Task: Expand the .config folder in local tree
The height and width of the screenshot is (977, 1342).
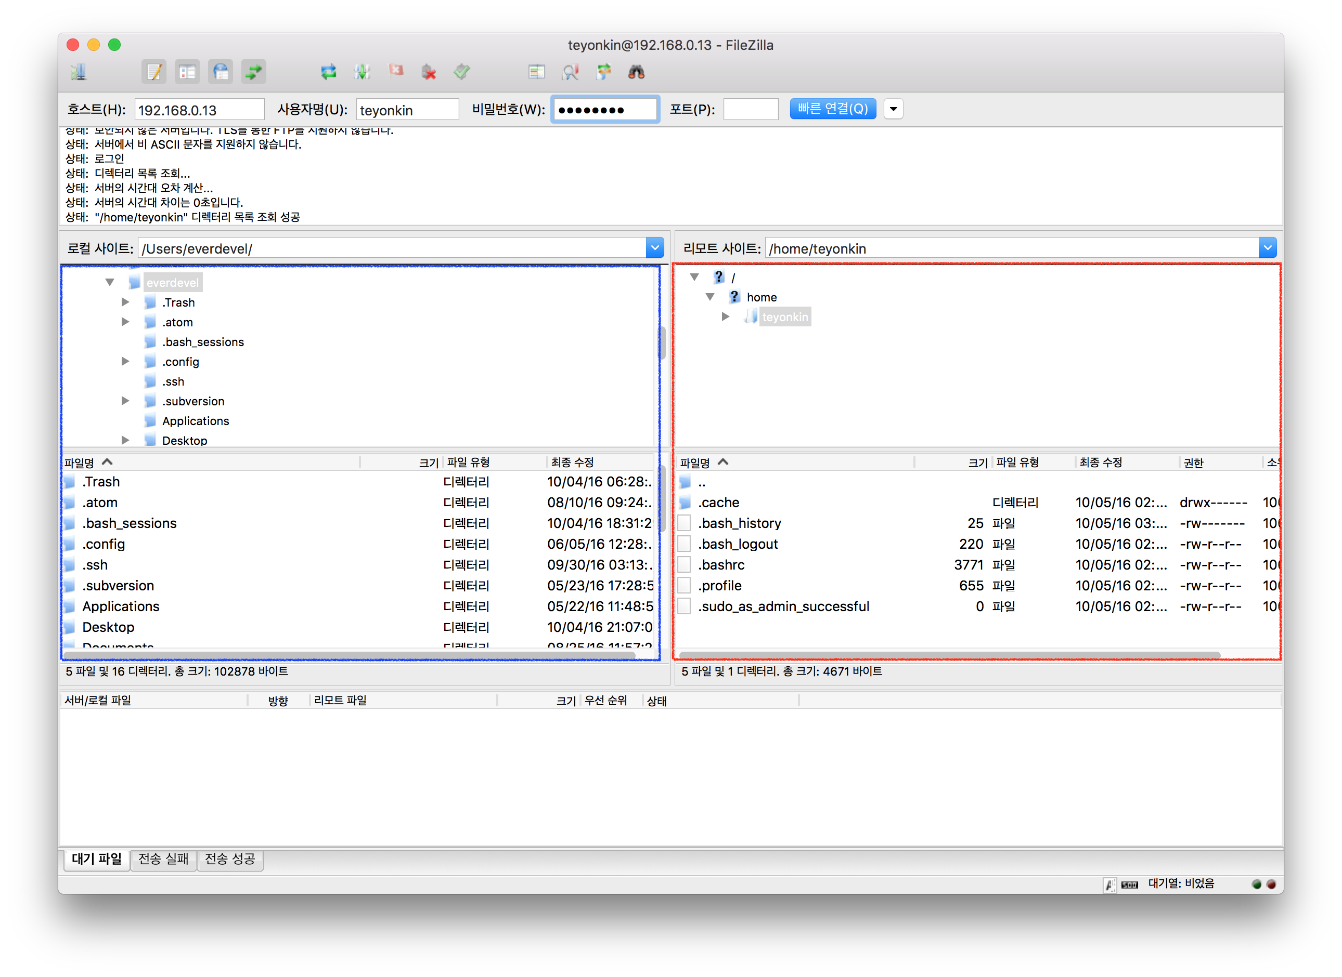Action: 125,361
